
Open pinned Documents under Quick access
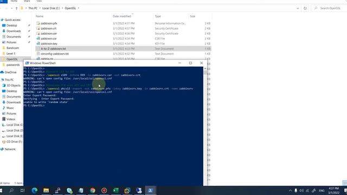[13, 37]
